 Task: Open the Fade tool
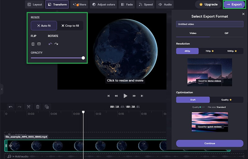coord(127,4)
